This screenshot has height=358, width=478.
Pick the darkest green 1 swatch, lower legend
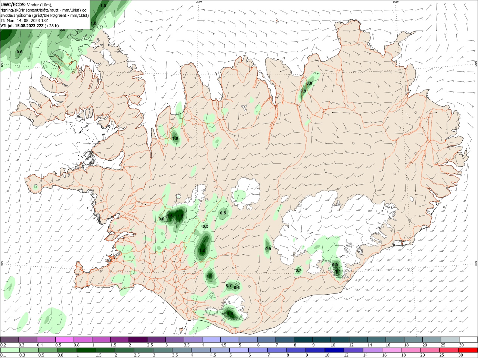[86, 350]
